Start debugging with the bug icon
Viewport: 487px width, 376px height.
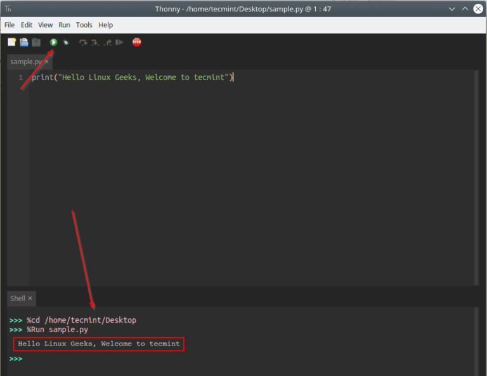pos(66,43)
